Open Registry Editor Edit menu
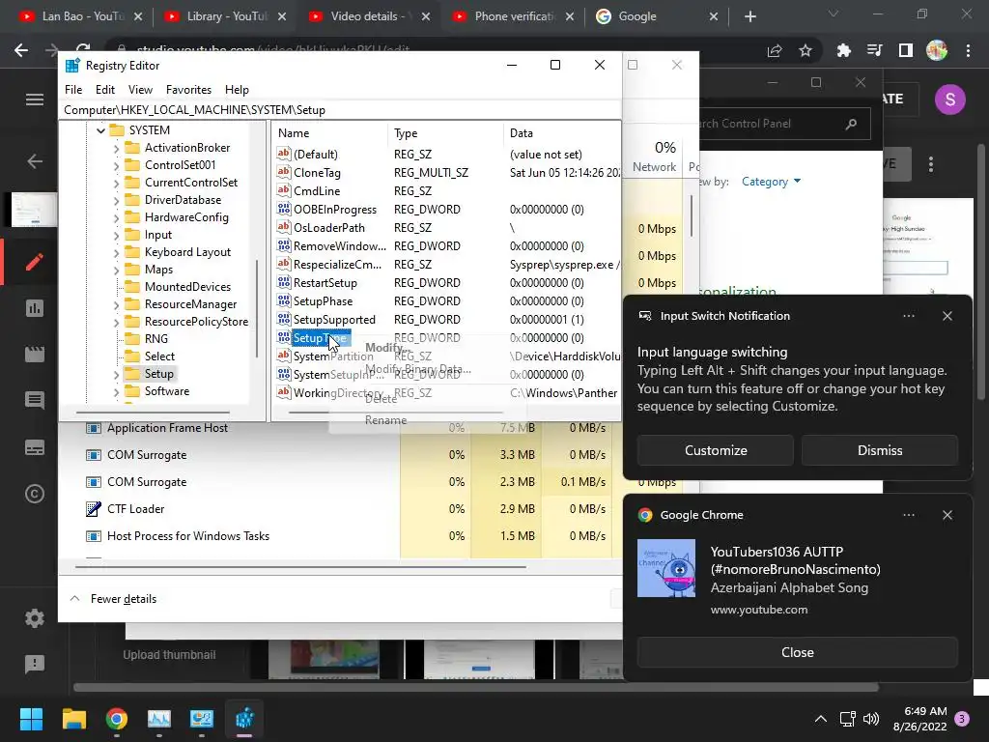989x742 pixels. (x=104, y=90)
